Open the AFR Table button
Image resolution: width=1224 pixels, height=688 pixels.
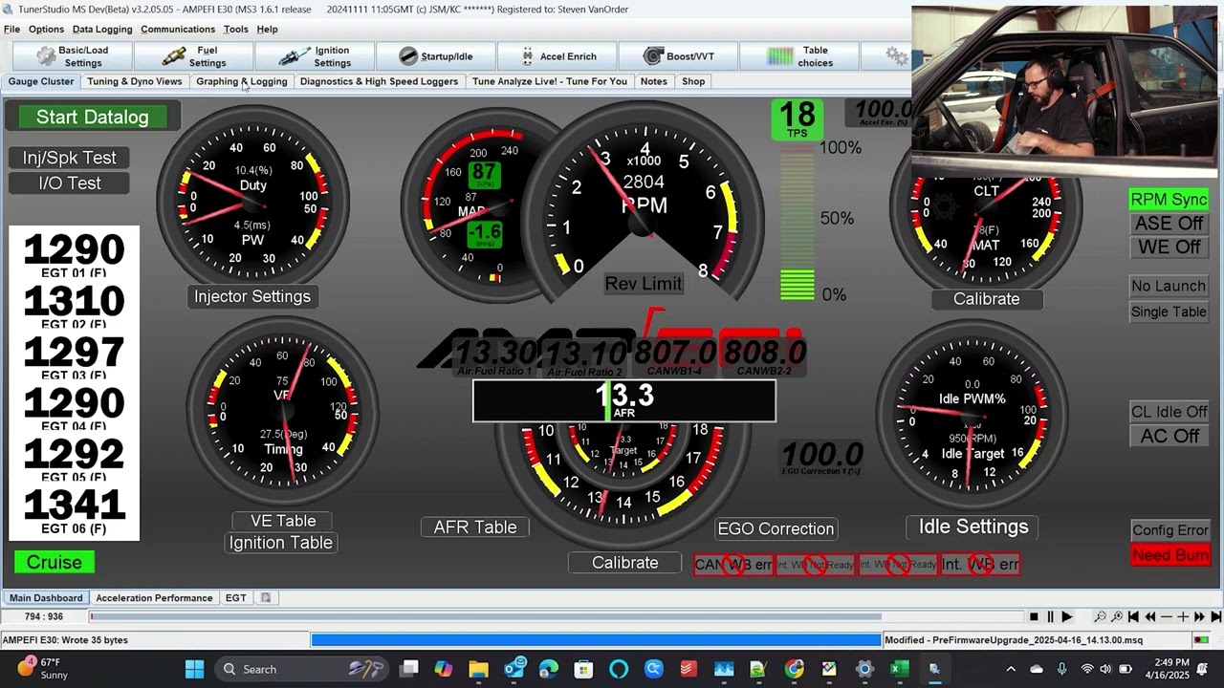coord(475,527)
